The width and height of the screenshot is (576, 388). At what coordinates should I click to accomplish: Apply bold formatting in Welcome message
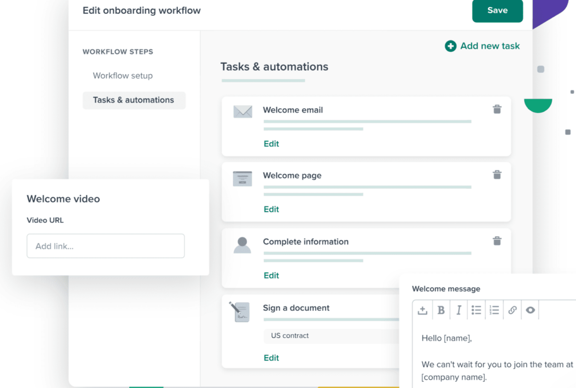tap(441, 310)
